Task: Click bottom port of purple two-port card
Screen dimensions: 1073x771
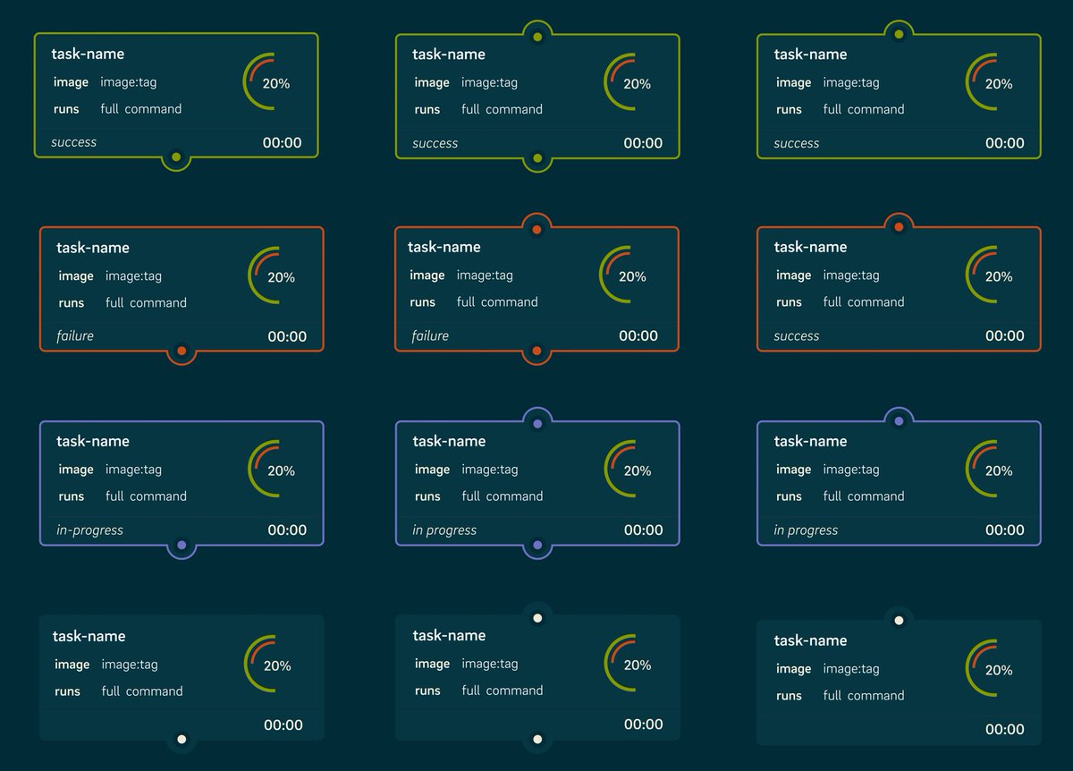Action: [537, 545]
